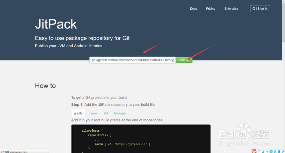285x153 pixels.
Task: Toggle the punctuation mode icon
Action: [x=267, y=151]
